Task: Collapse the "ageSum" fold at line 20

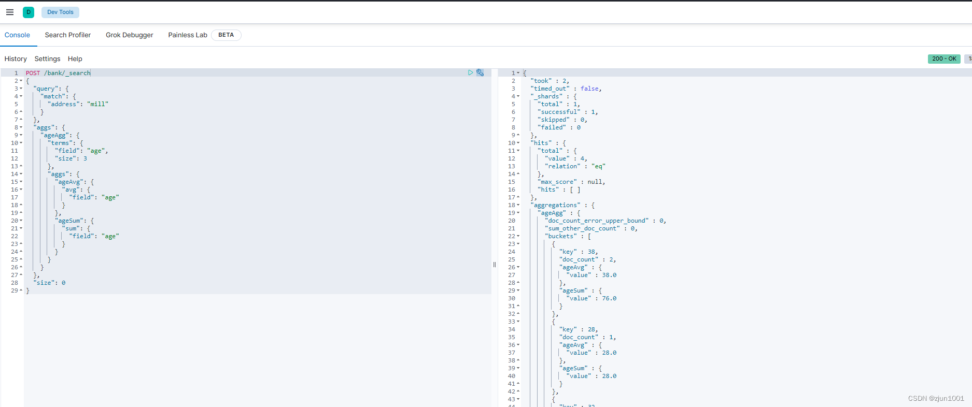Action: click(21, 221)
